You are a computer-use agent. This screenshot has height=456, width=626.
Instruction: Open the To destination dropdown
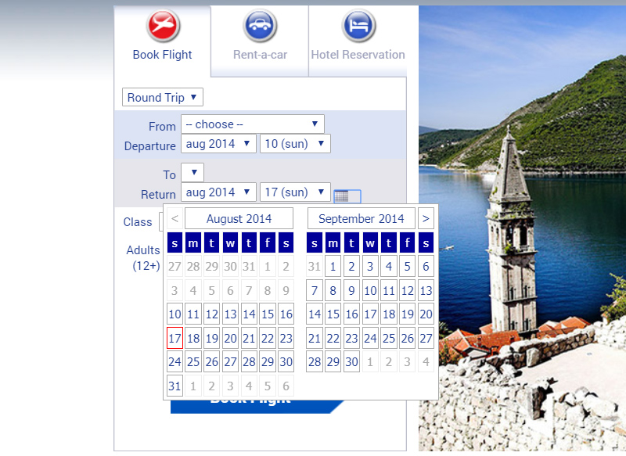tap(192, 173)
